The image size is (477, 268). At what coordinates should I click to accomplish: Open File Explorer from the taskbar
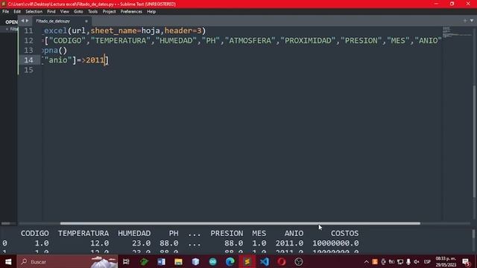tap(178, 261)
